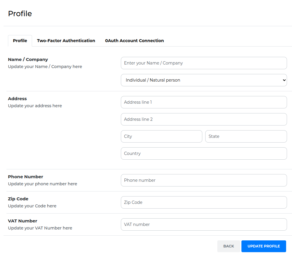Click the Address section label
Screen dimensions: 292x256
pyautogui.click(x=17, y=98)
